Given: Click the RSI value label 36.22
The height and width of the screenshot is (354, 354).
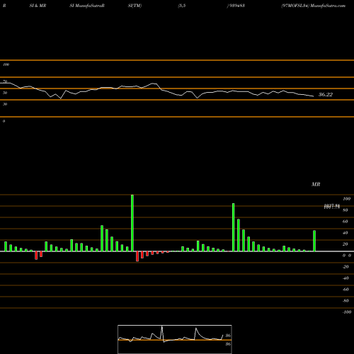Looking at the screenshot, I should pos(326,95).
